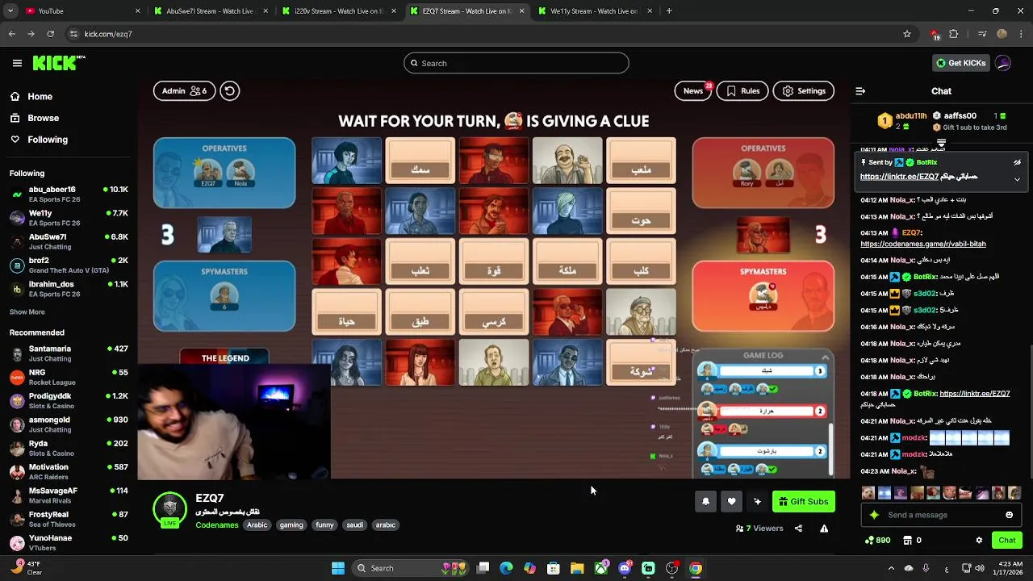Open linktr.ee/EZQ7 pinned link
Viewport: 1033px width, 581px height.
(899, 177)
